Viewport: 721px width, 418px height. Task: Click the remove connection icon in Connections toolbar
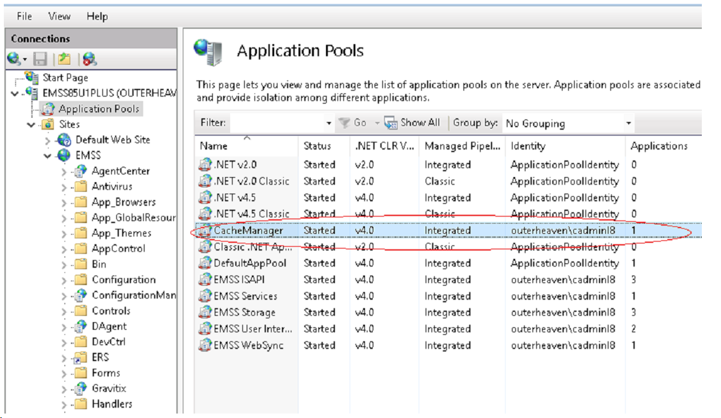click(89, 59)
